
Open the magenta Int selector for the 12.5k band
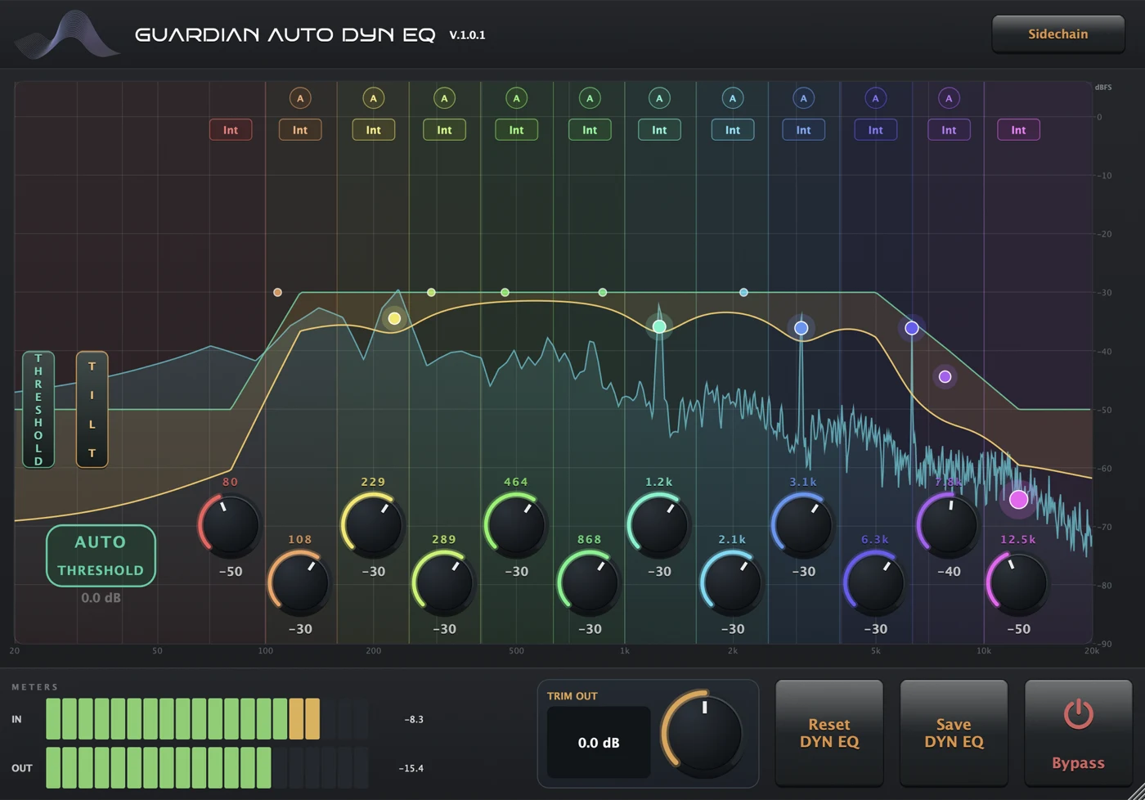pyautogui.click(x=1018, y=130)
